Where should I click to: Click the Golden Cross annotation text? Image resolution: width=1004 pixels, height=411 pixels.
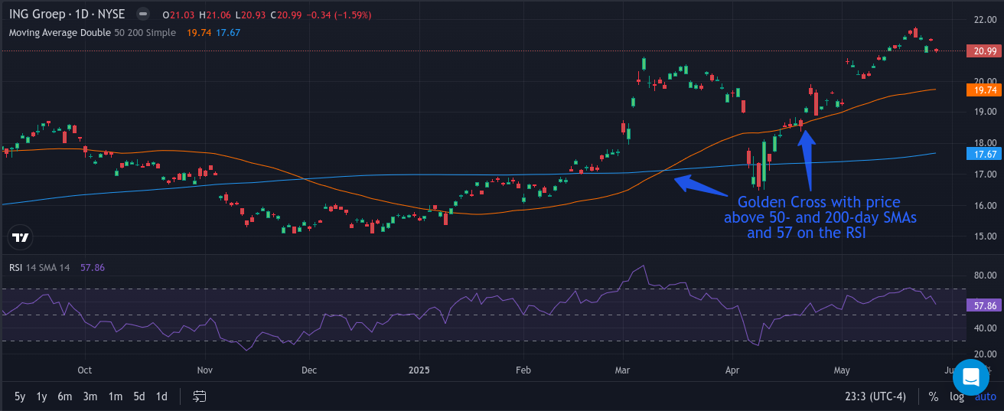[820, 217]
